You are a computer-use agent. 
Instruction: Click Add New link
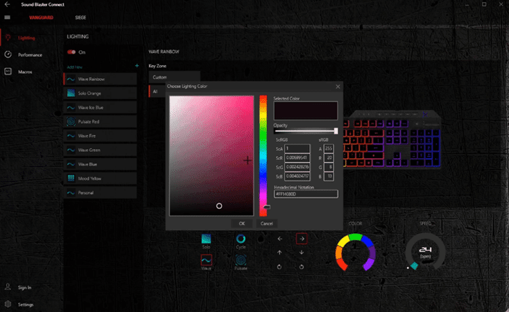(x=75, y=67)
